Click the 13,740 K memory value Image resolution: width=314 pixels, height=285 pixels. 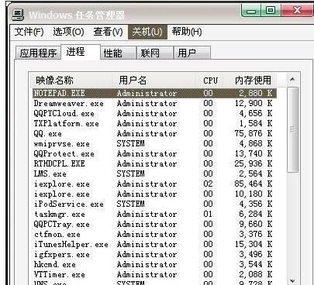coord(254,153)
